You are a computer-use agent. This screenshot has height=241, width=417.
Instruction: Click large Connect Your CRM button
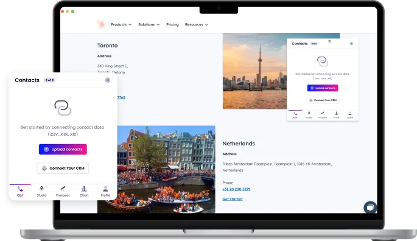[63, 168]
